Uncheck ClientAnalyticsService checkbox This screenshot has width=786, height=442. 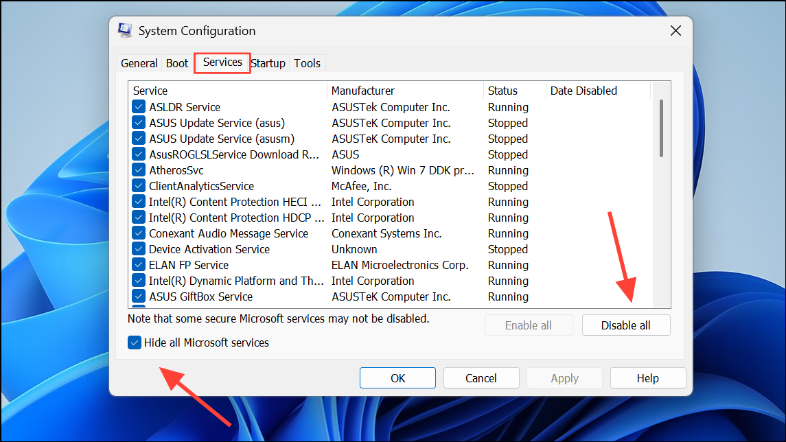click(x=139, y=185)
